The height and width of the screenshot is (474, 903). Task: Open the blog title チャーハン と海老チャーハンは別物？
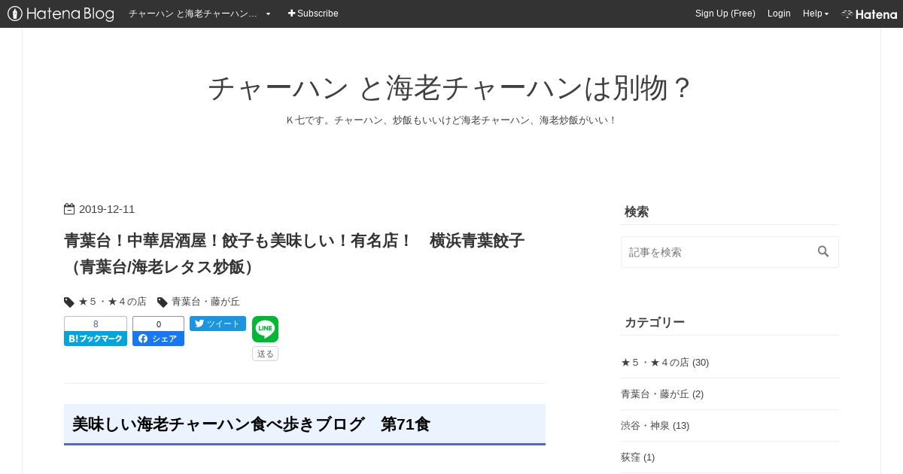tap(451, 88)
